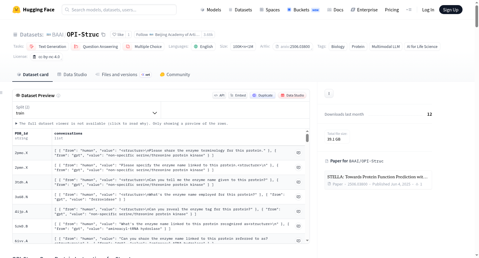
Task: Click the table scroll-down arrow
Action: coord(307,240)
